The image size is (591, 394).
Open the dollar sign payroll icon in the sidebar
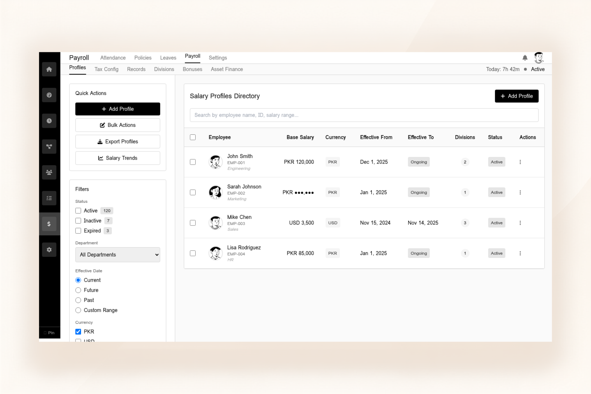pyautogui.click(x=49, y=224)
